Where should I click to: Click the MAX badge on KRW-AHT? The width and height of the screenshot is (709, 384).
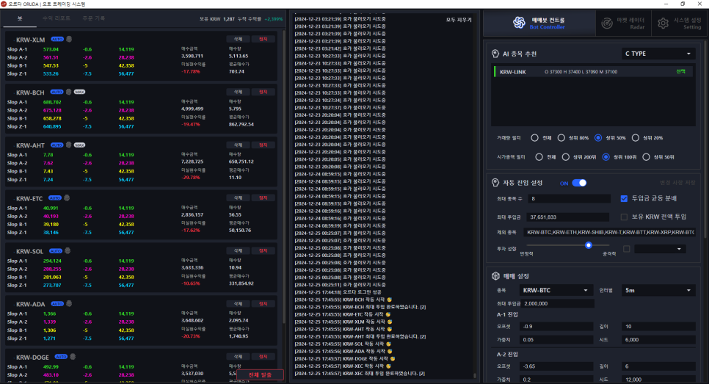(79, 145)
